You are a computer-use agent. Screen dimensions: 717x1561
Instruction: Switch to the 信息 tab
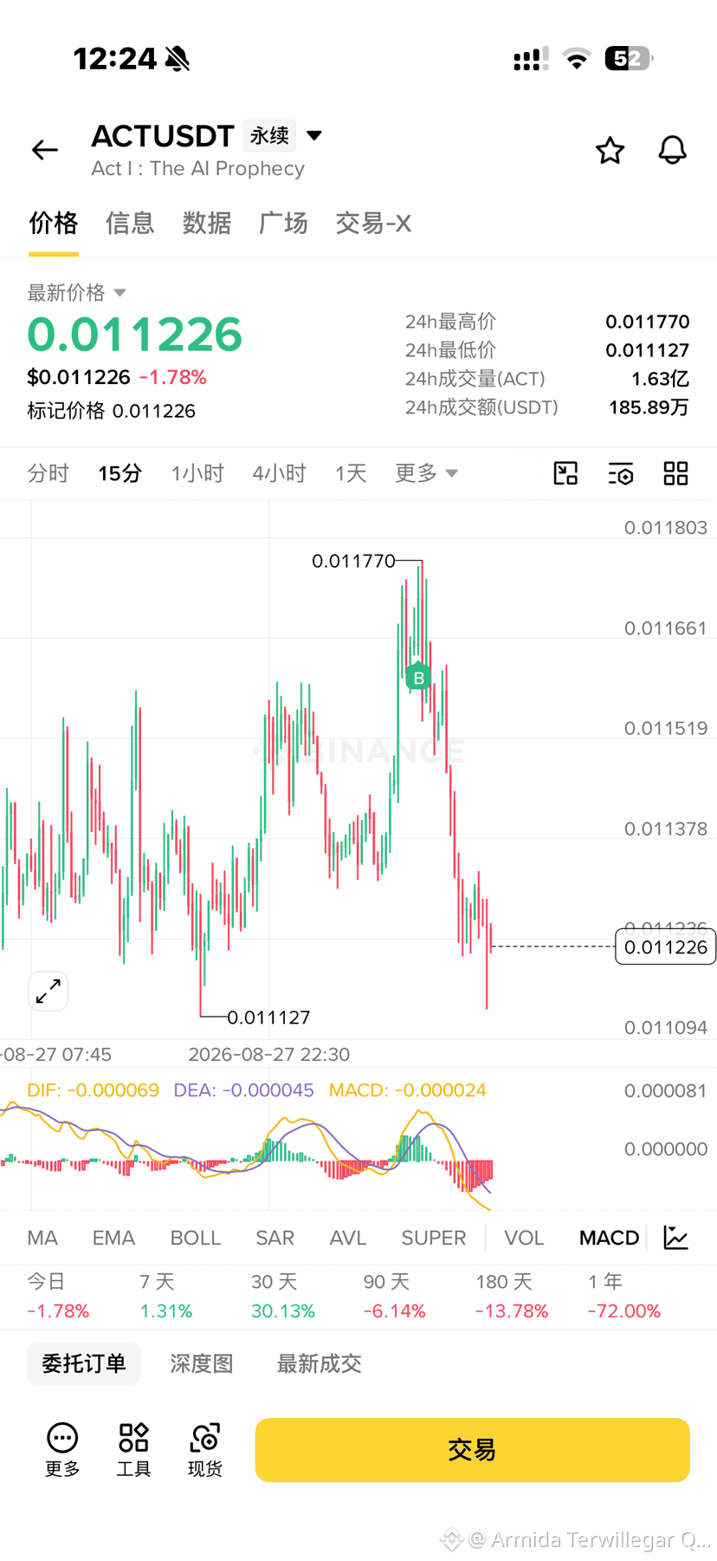pyautogui.click(x=130, y=224)
